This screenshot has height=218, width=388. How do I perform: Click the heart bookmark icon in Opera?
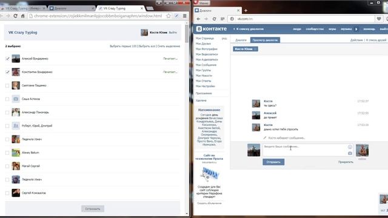tap(379, 19)
